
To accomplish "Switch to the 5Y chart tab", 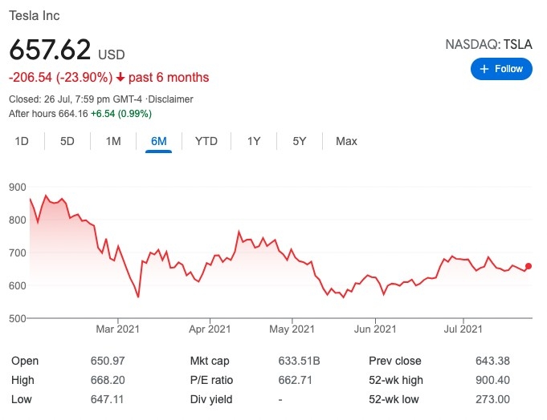I will click(300, 141).
